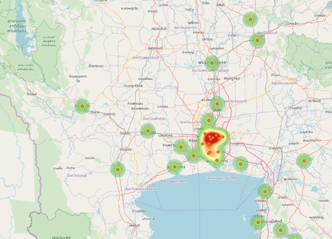Select the Samut Sakhon coastal heat marker
The width and height of the screenshot is (332, 239).
(x=175, y=167)
